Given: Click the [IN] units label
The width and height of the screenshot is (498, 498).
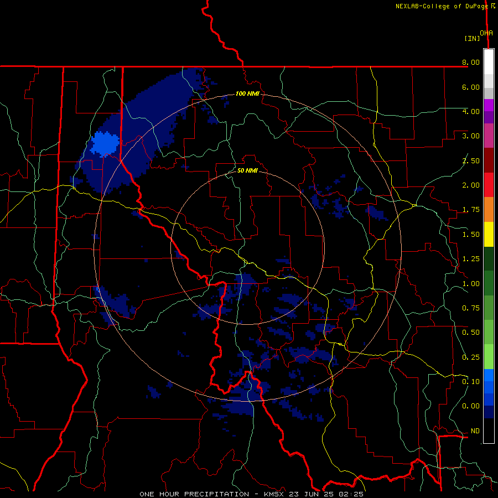Looking at the screenshot, I should 473,38.
